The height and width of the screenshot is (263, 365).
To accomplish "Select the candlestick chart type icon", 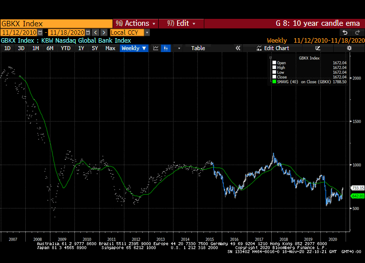I will pyautogui.click(x=166, y=48).
